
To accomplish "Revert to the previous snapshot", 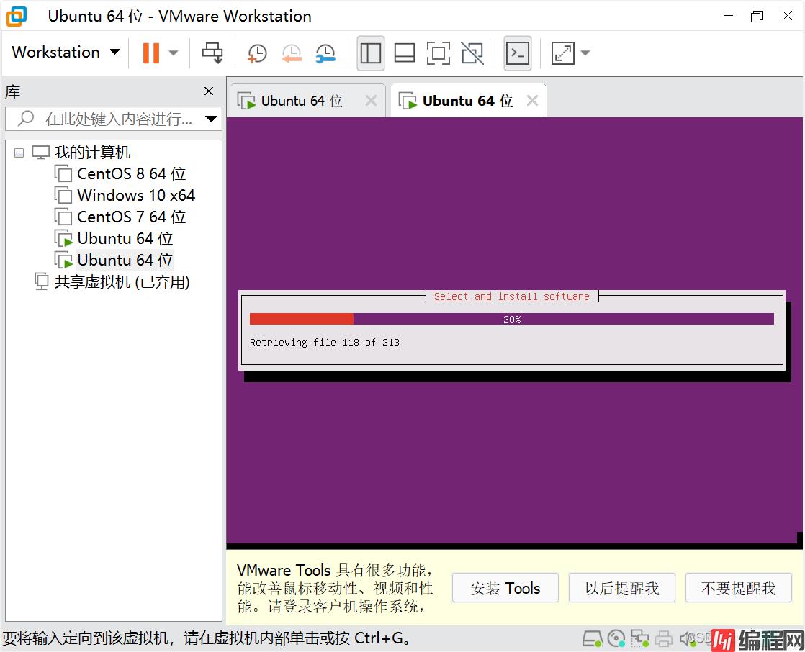I will point(291,53).
